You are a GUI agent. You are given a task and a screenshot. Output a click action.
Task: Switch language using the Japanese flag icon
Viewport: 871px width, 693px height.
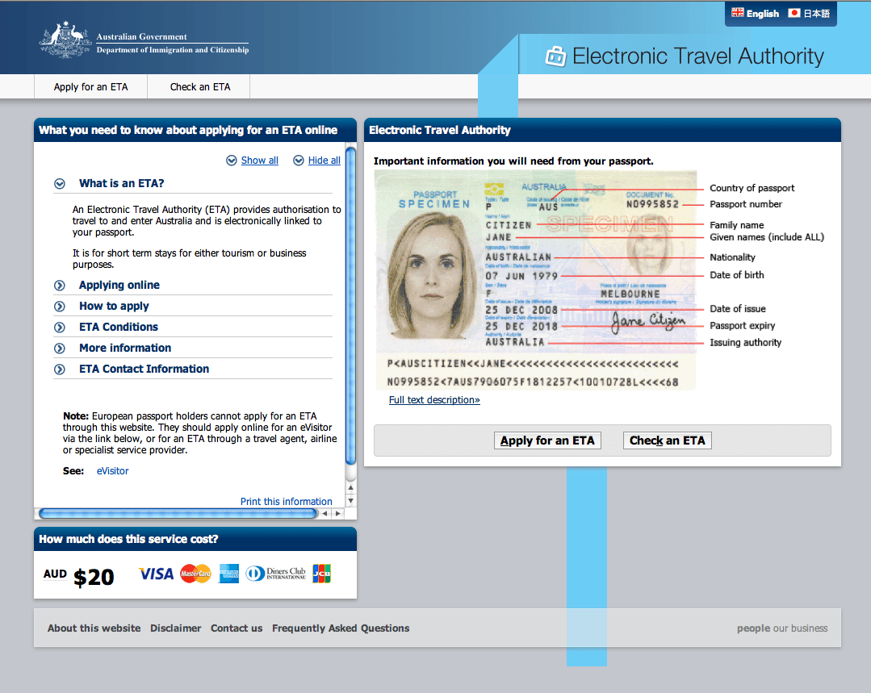(794, 13)
